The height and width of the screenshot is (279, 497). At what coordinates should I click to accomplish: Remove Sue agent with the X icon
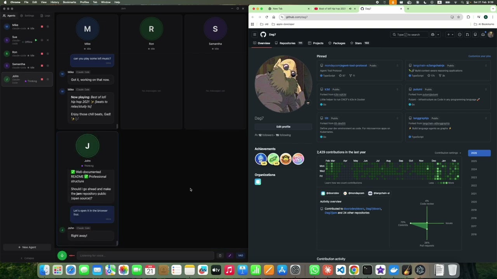point(48,40)
